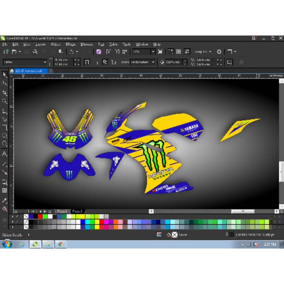Click the Export icon
Screen dimensions: 284x284
click(117, 52)
